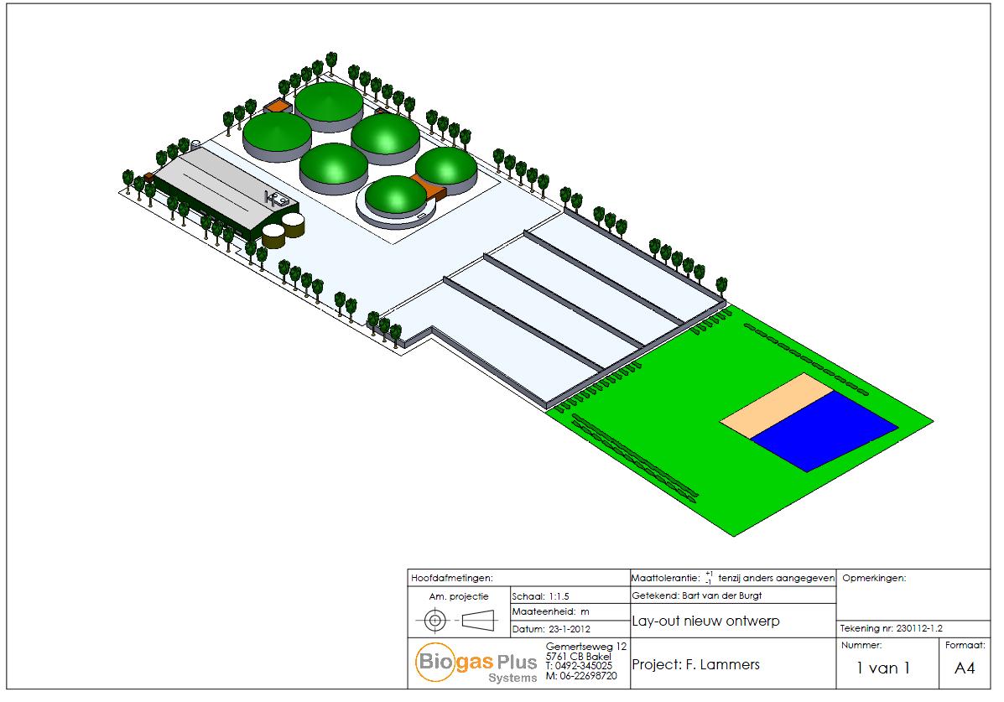The image size is (1004, 702).
Task: Click phone number 'T: 0492-345025'
Action: [579, 665]
